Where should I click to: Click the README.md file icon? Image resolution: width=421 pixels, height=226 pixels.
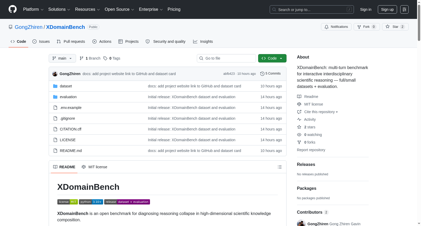click(55, 151)
